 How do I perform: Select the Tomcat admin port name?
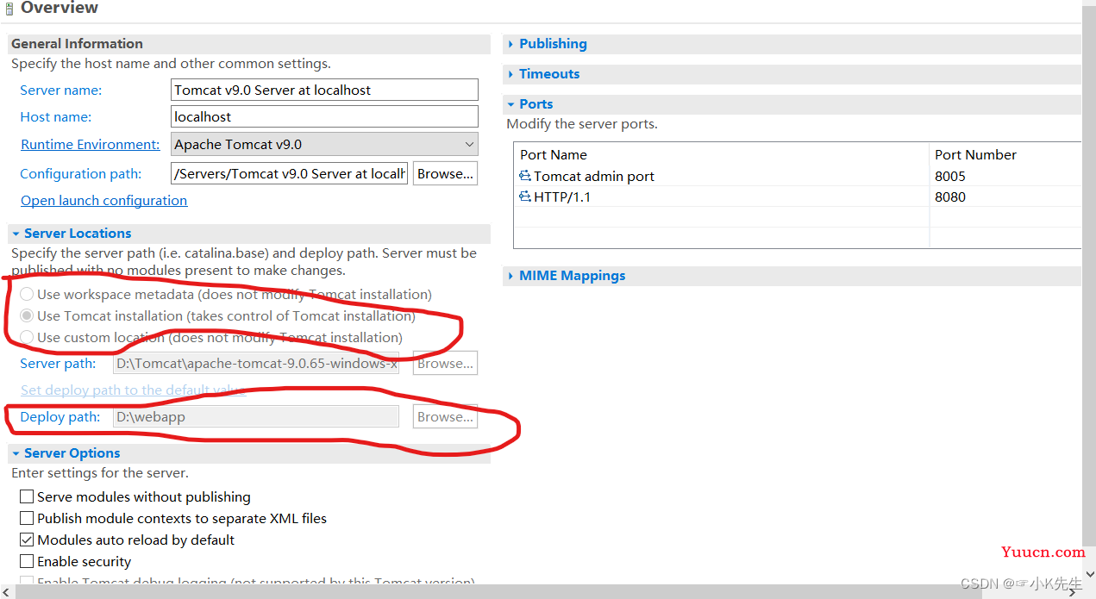594,176
